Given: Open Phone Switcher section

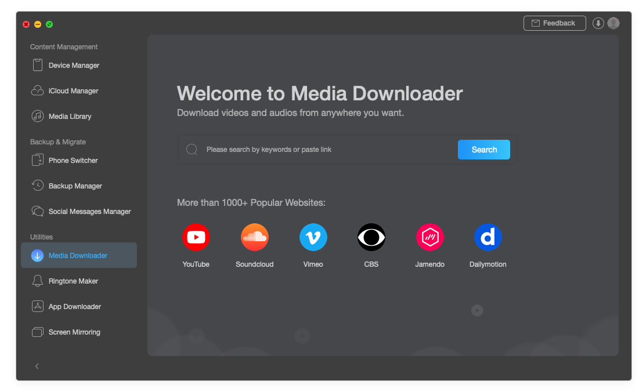Looking at the screenshot, I should 73,161.
